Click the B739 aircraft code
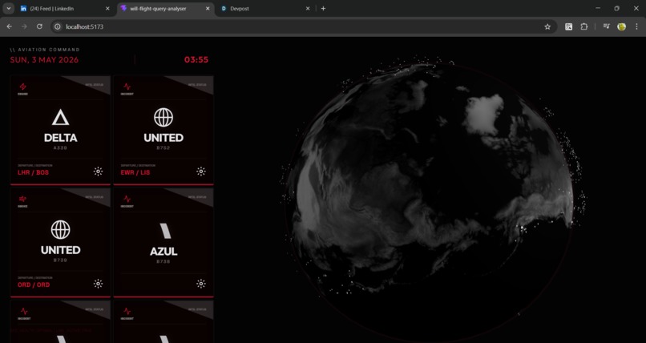Image resolution: width=646 pixels, height=343 pixels. click(60, 260)
